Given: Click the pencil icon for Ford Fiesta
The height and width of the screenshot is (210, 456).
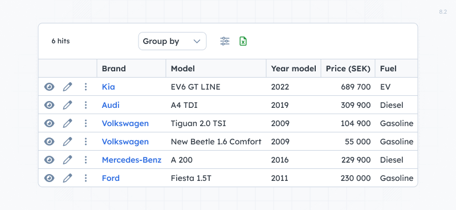Looking at the screenshot, I should [67, 178].
